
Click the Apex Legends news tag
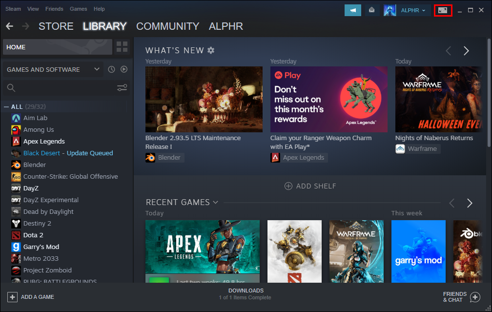(x=299, y=158)
